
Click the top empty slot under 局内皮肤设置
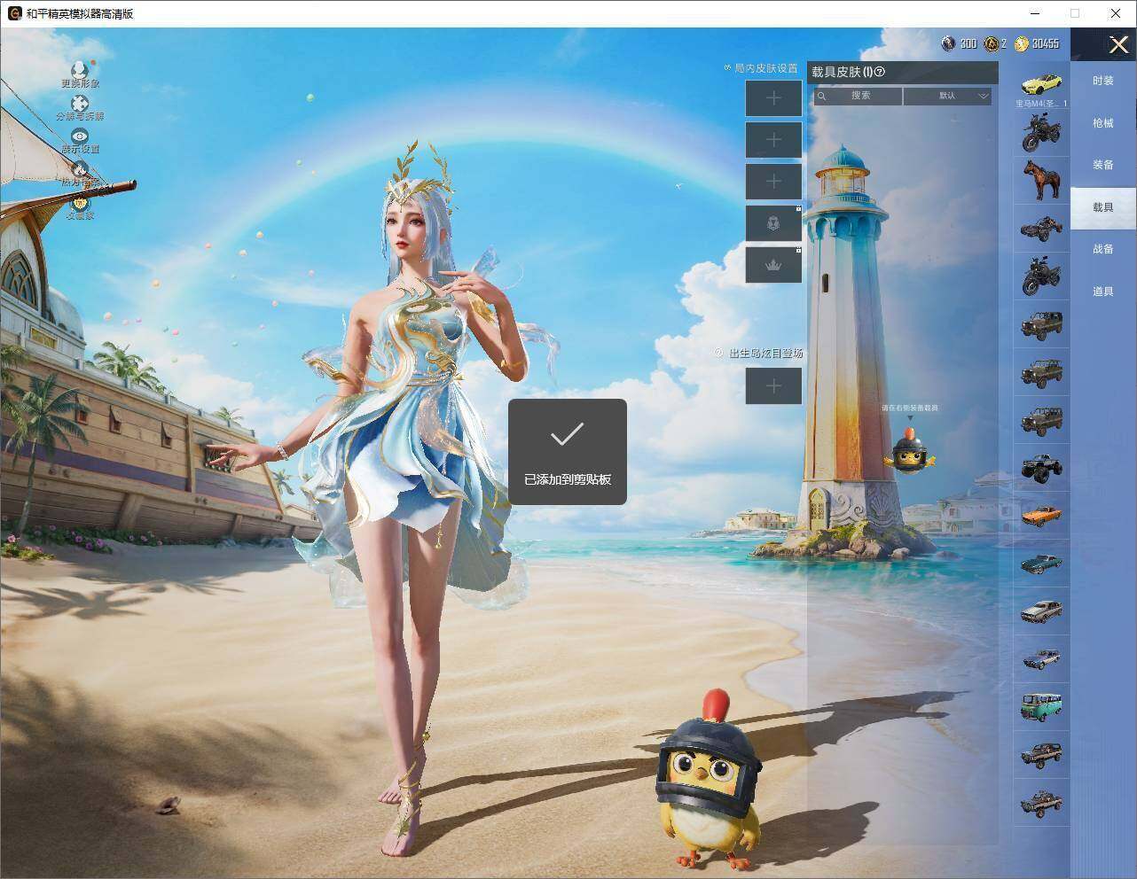[x=773, y=97]
